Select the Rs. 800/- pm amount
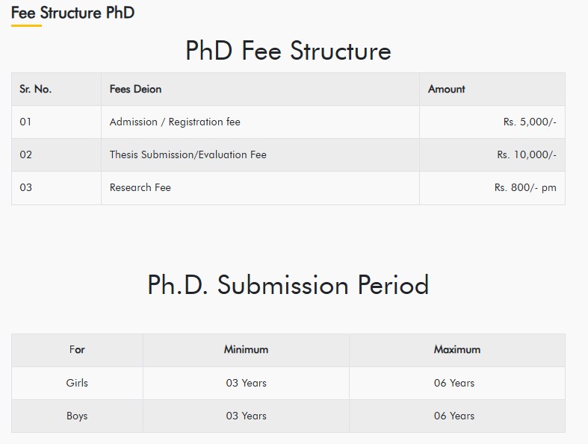The image size is (588, 444). click(x=524, y=187)
